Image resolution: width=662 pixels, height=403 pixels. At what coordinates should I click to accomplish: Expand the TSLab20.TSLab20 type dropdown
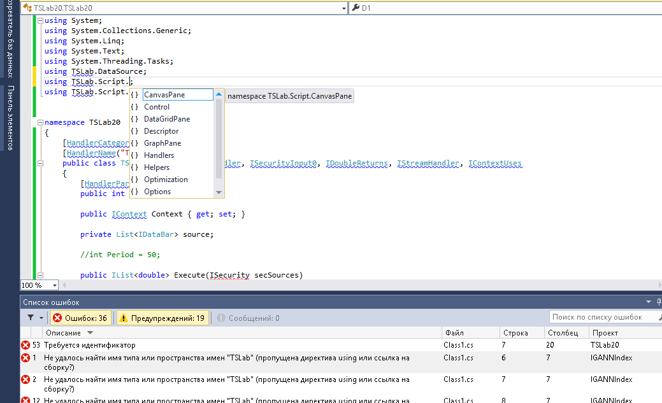tap(343, 8)
